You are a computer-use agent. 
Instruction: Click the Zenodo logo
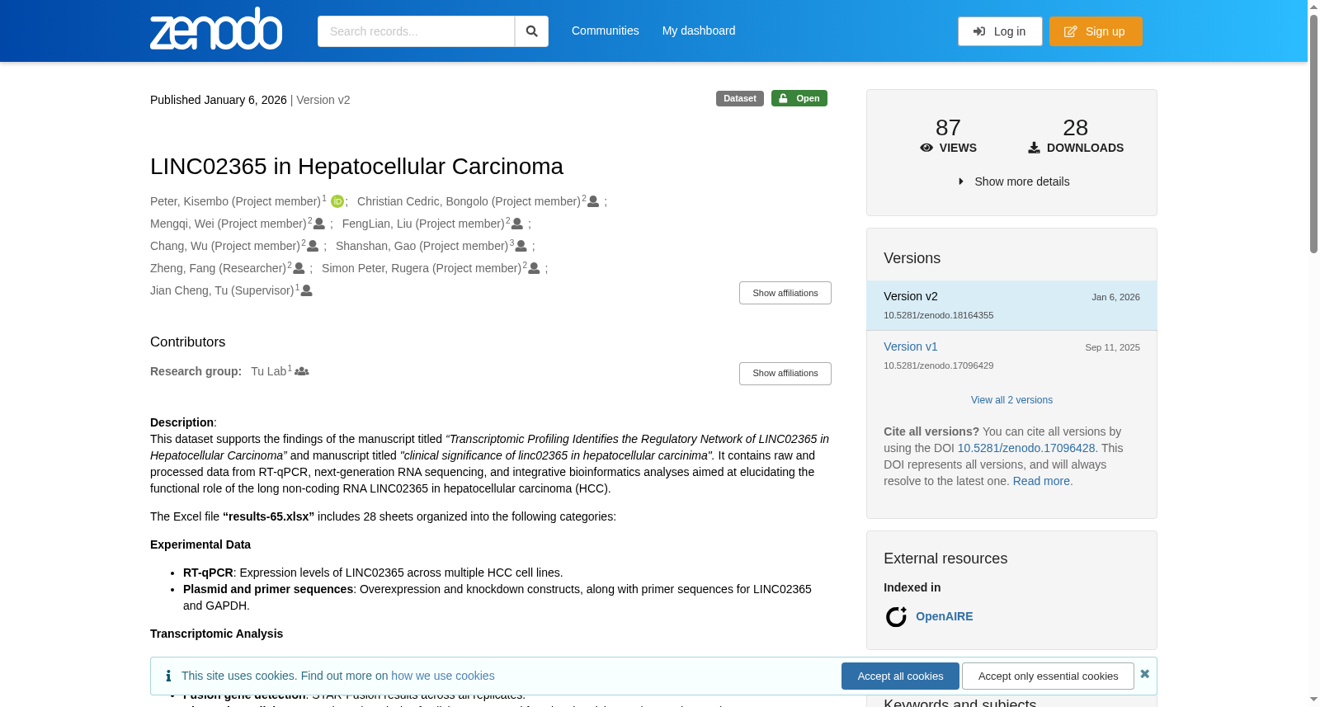(216, 29)
